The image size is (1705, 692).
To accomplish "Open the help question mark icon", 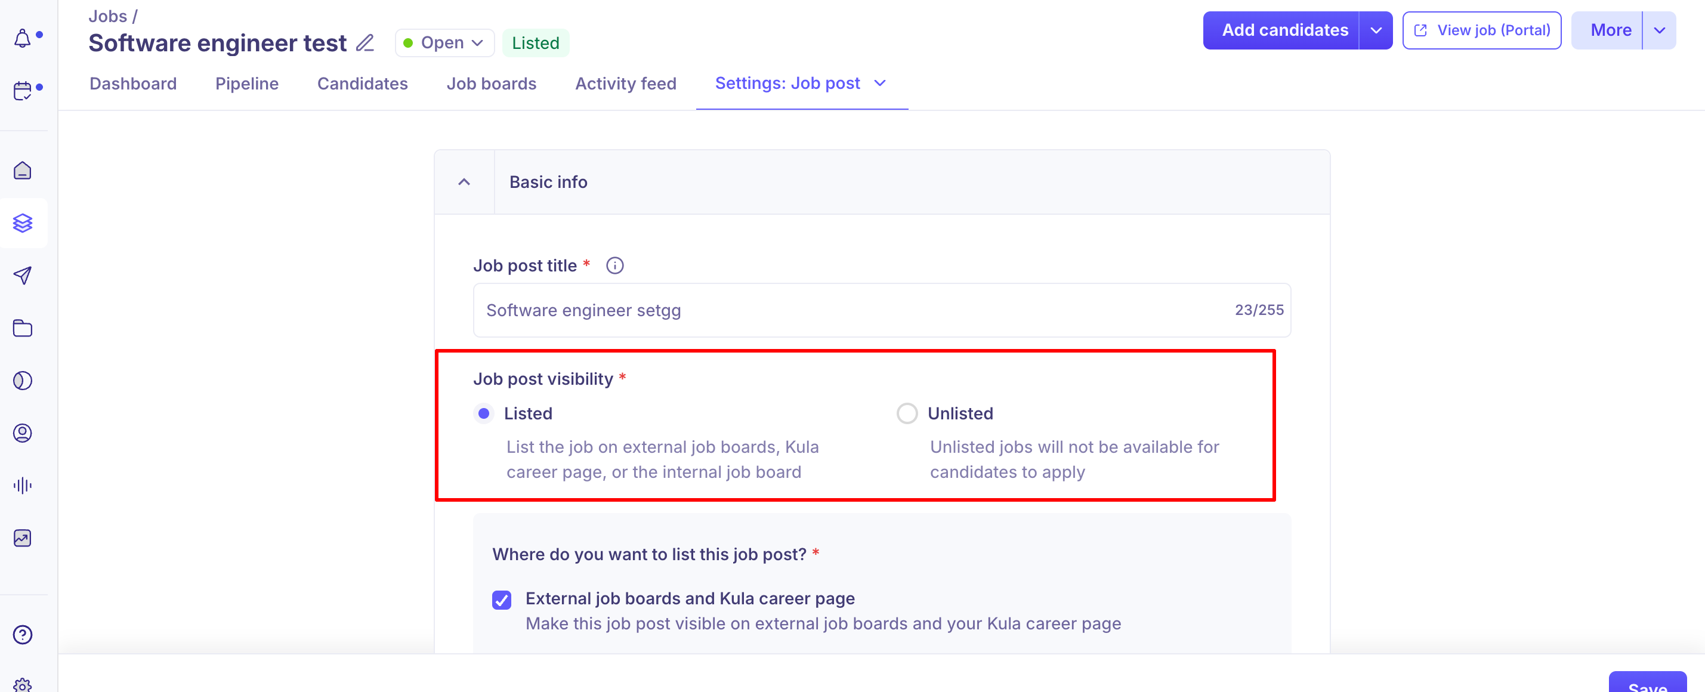I will pos(23,635).
